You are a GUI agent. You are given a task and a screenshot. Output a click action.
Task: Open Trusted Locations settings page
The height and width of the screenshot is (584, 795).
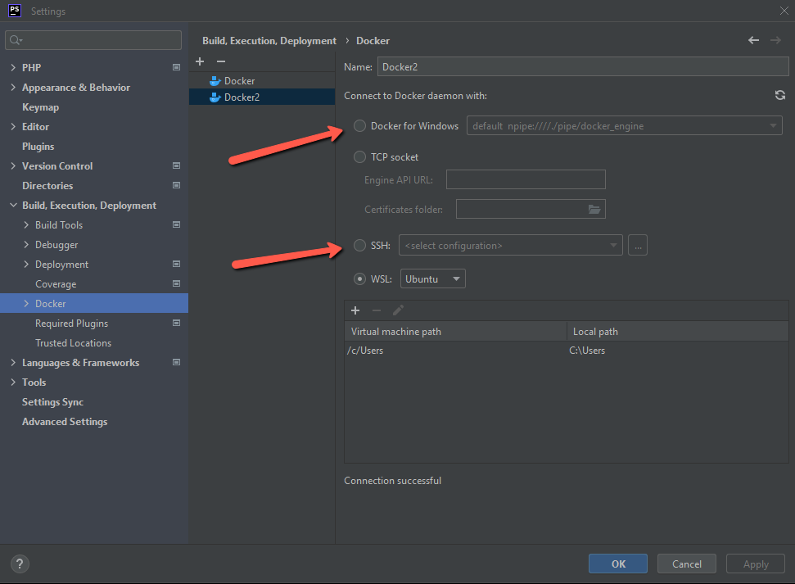point(74,343)
